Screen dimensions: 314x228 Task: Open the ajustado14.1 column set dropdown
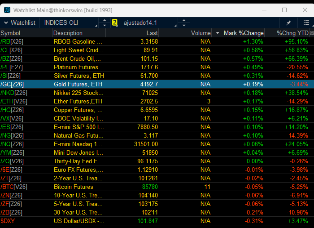tap(148, 22)
